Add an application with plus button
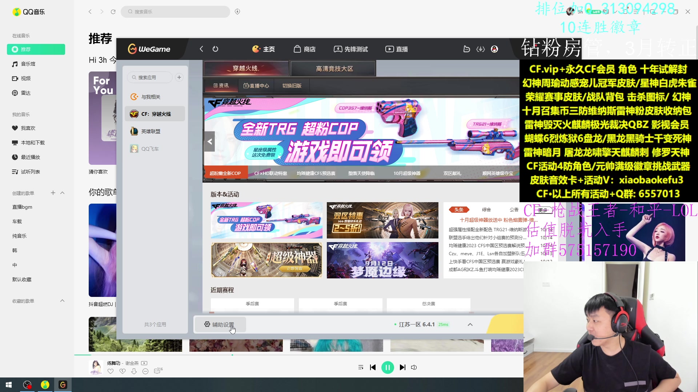This screenshot has height=392, width=698. (179, 77)
